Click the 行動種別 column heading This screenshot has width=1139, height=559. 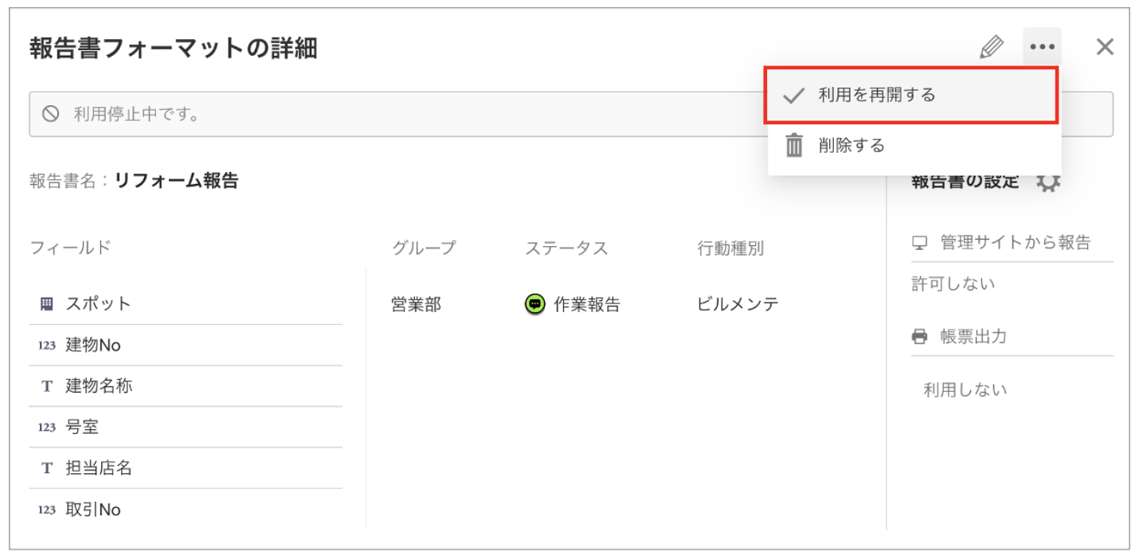tap(730, 248)
